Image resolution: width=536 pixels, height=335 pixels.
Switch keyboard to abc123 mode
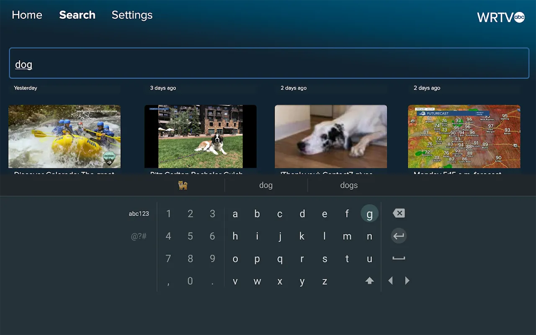[139, 214]
